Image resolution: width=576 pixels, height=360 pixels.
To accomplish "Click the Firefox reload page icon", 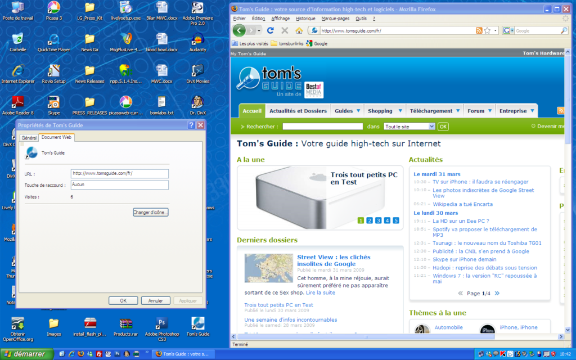I will coord(271,30).
